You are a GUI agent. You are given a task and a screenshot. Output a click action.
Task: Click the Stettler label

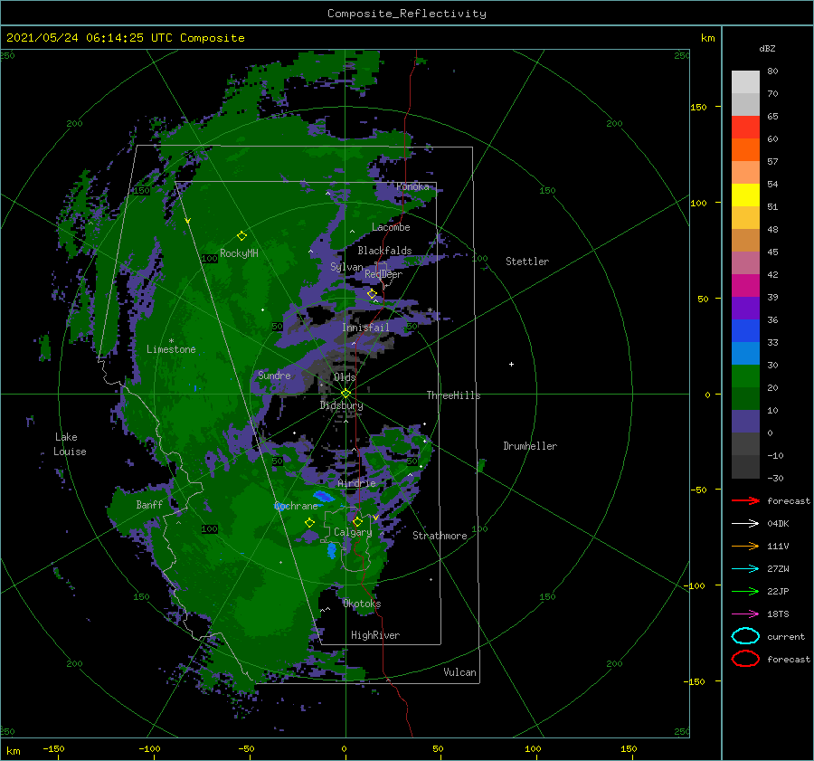[527, 262]
